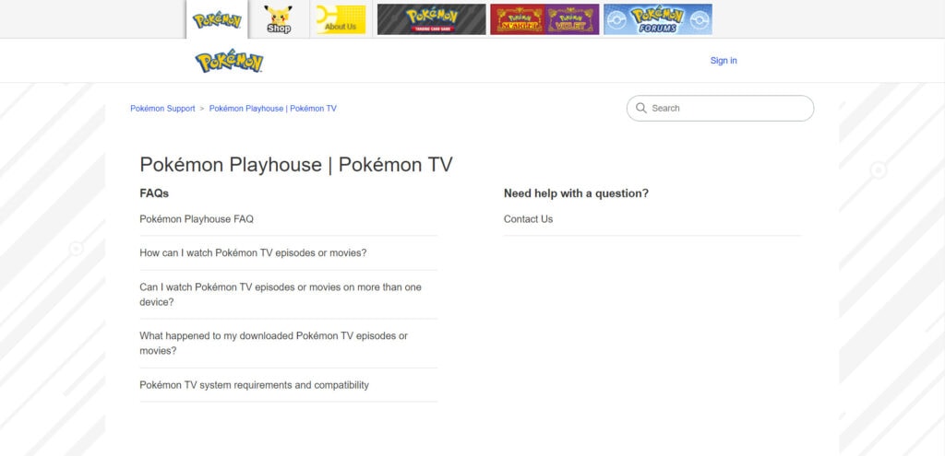Open the yellow About Us tab
The image size is (945, 456).
[341, 20]
